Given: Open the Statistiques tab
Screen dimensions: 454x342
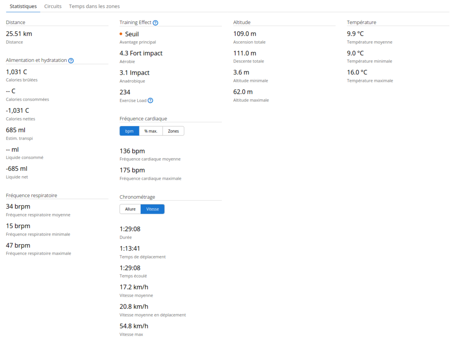Looking at the screenshot, I should point(23,6).
